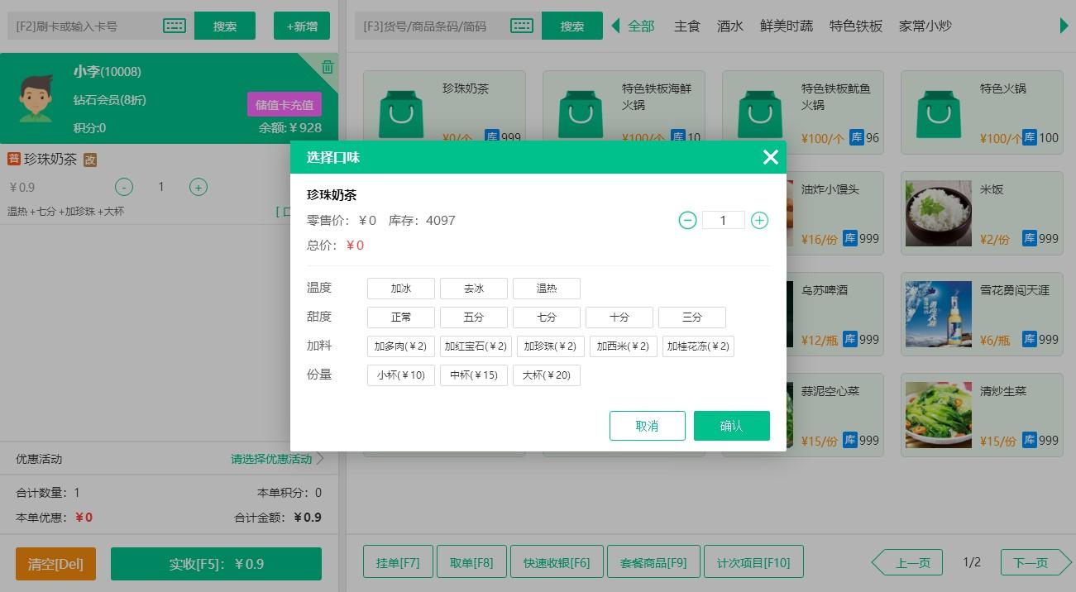Screen dimensions: 1076x592
Task: Click the blue right chevron to show more categories
Action: [1063, 26]
